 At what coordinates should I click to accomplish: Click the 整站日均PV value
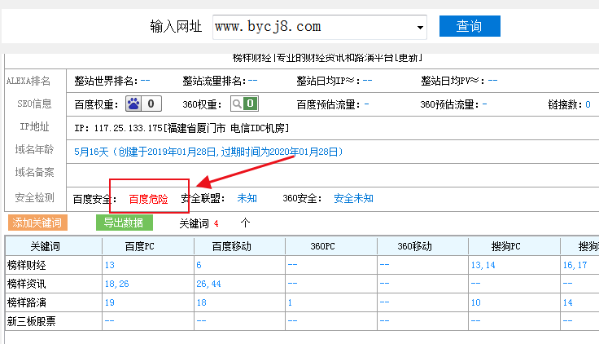[492, 81]
